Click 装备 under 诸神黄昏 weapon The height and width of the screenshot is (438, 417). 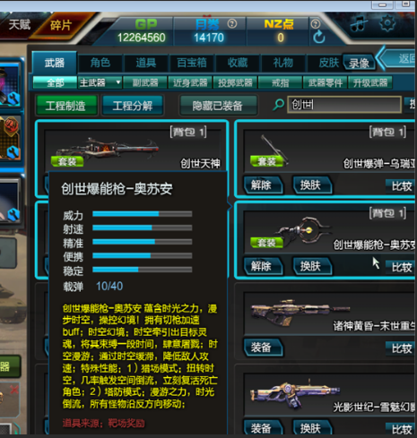pos(263,348)
